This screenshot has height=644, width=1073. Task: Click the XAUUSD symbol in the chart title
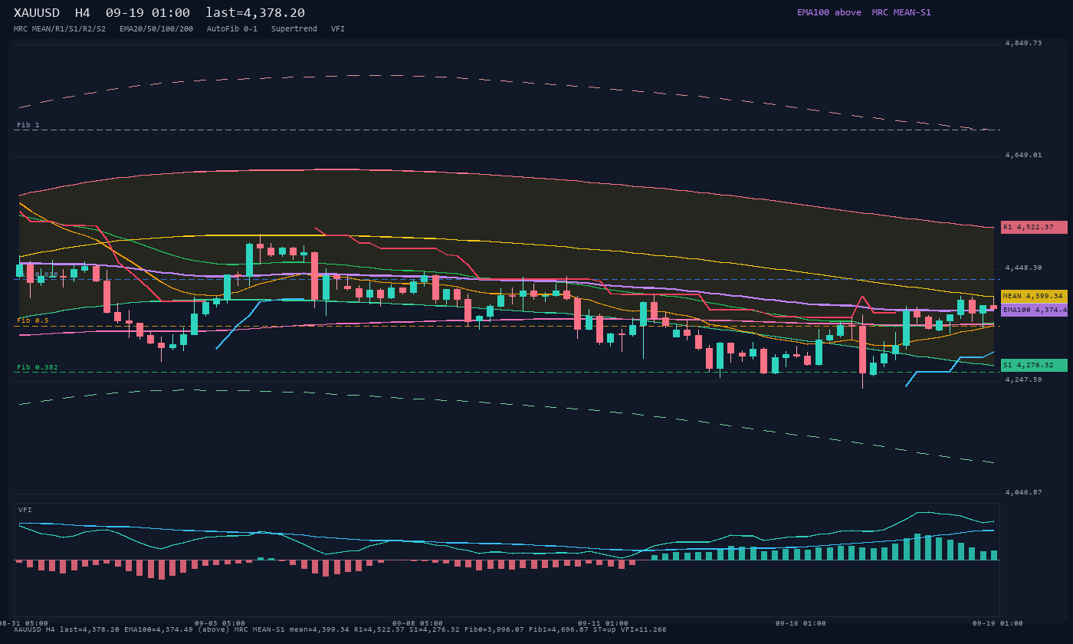point(37,13)
